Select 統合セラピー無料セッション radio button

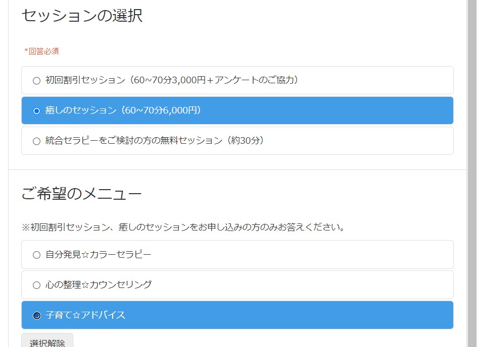(36, 141)
